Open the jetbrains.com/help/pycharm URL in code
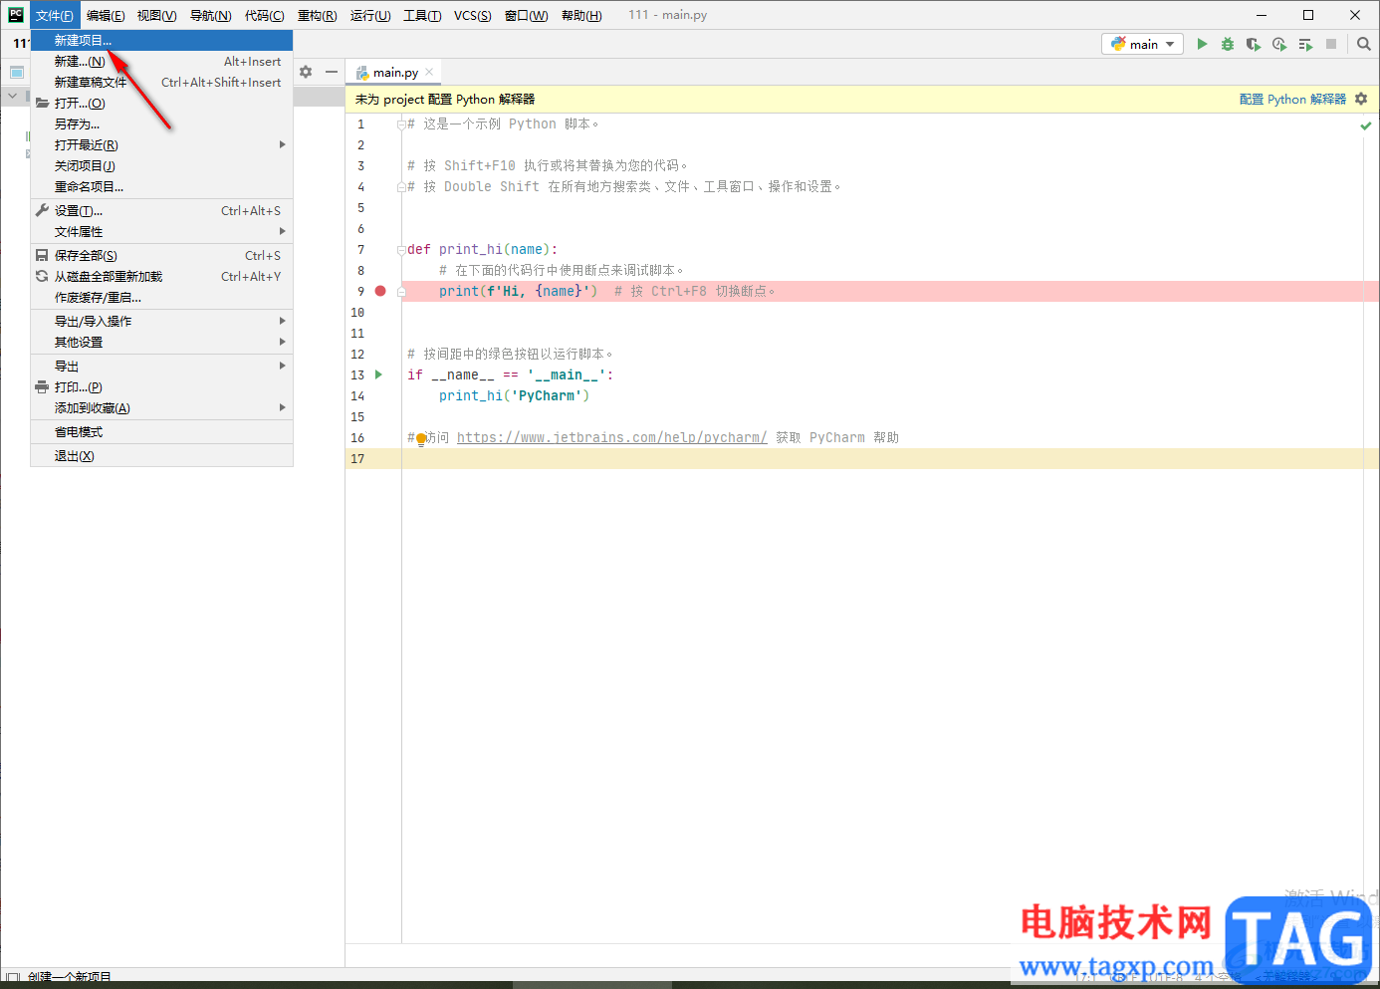The height and width of the screenshot is (989, 1380). (611, 438)
